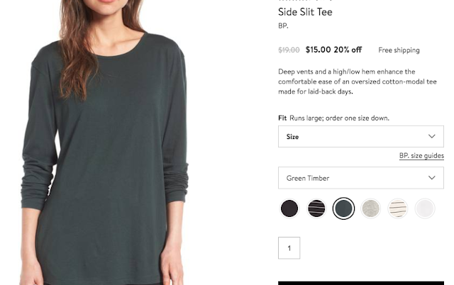Click the Size dropdown chevron arrow

431,137
